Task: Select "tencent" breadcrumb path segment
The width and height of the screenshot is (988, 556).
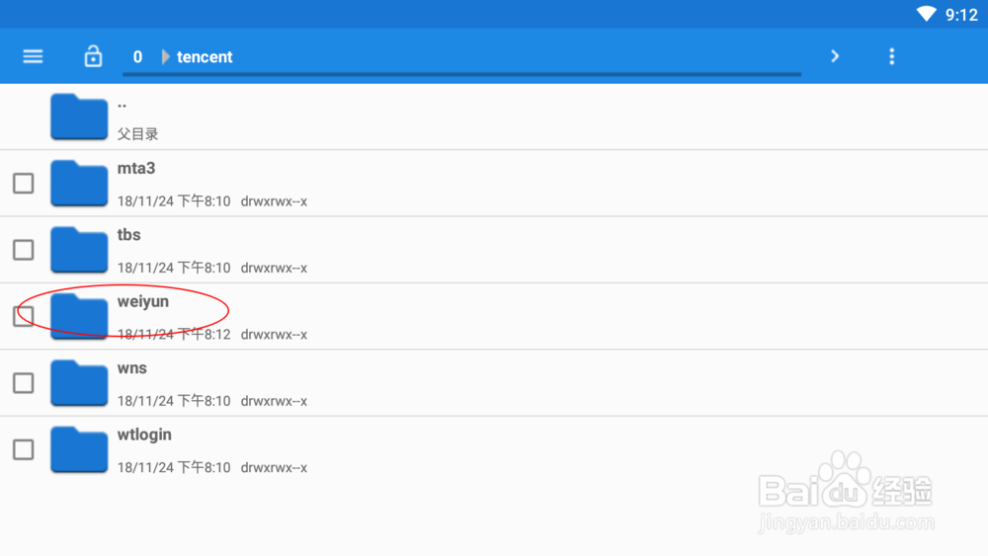Action: pos(205,57)
